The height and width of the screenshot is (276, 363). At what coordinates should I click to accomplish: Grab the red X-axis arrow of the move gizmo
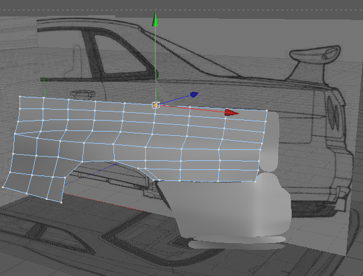(232, 113)
